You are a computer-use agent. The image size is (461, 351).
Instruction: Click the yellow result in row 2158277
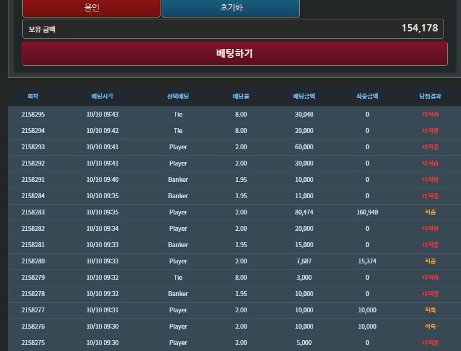pyautogui.click(x=430, y=310)
